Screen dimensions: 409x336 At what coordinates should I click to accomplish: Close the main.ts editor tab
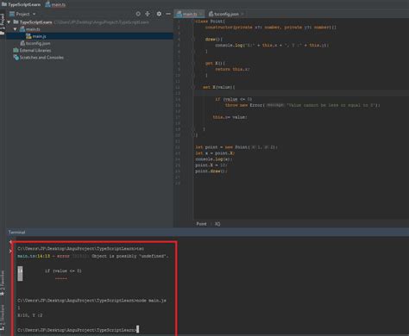(x=201, y=14)
